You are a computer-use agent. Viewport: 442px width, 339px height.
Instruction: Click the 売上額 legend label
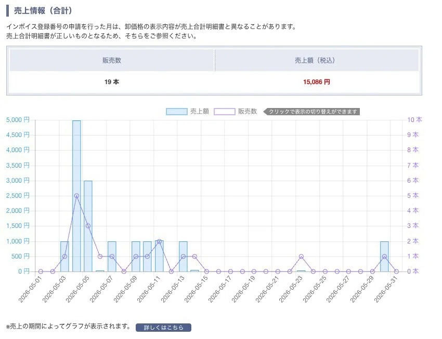pyautogui.click(x=200, y=112)
